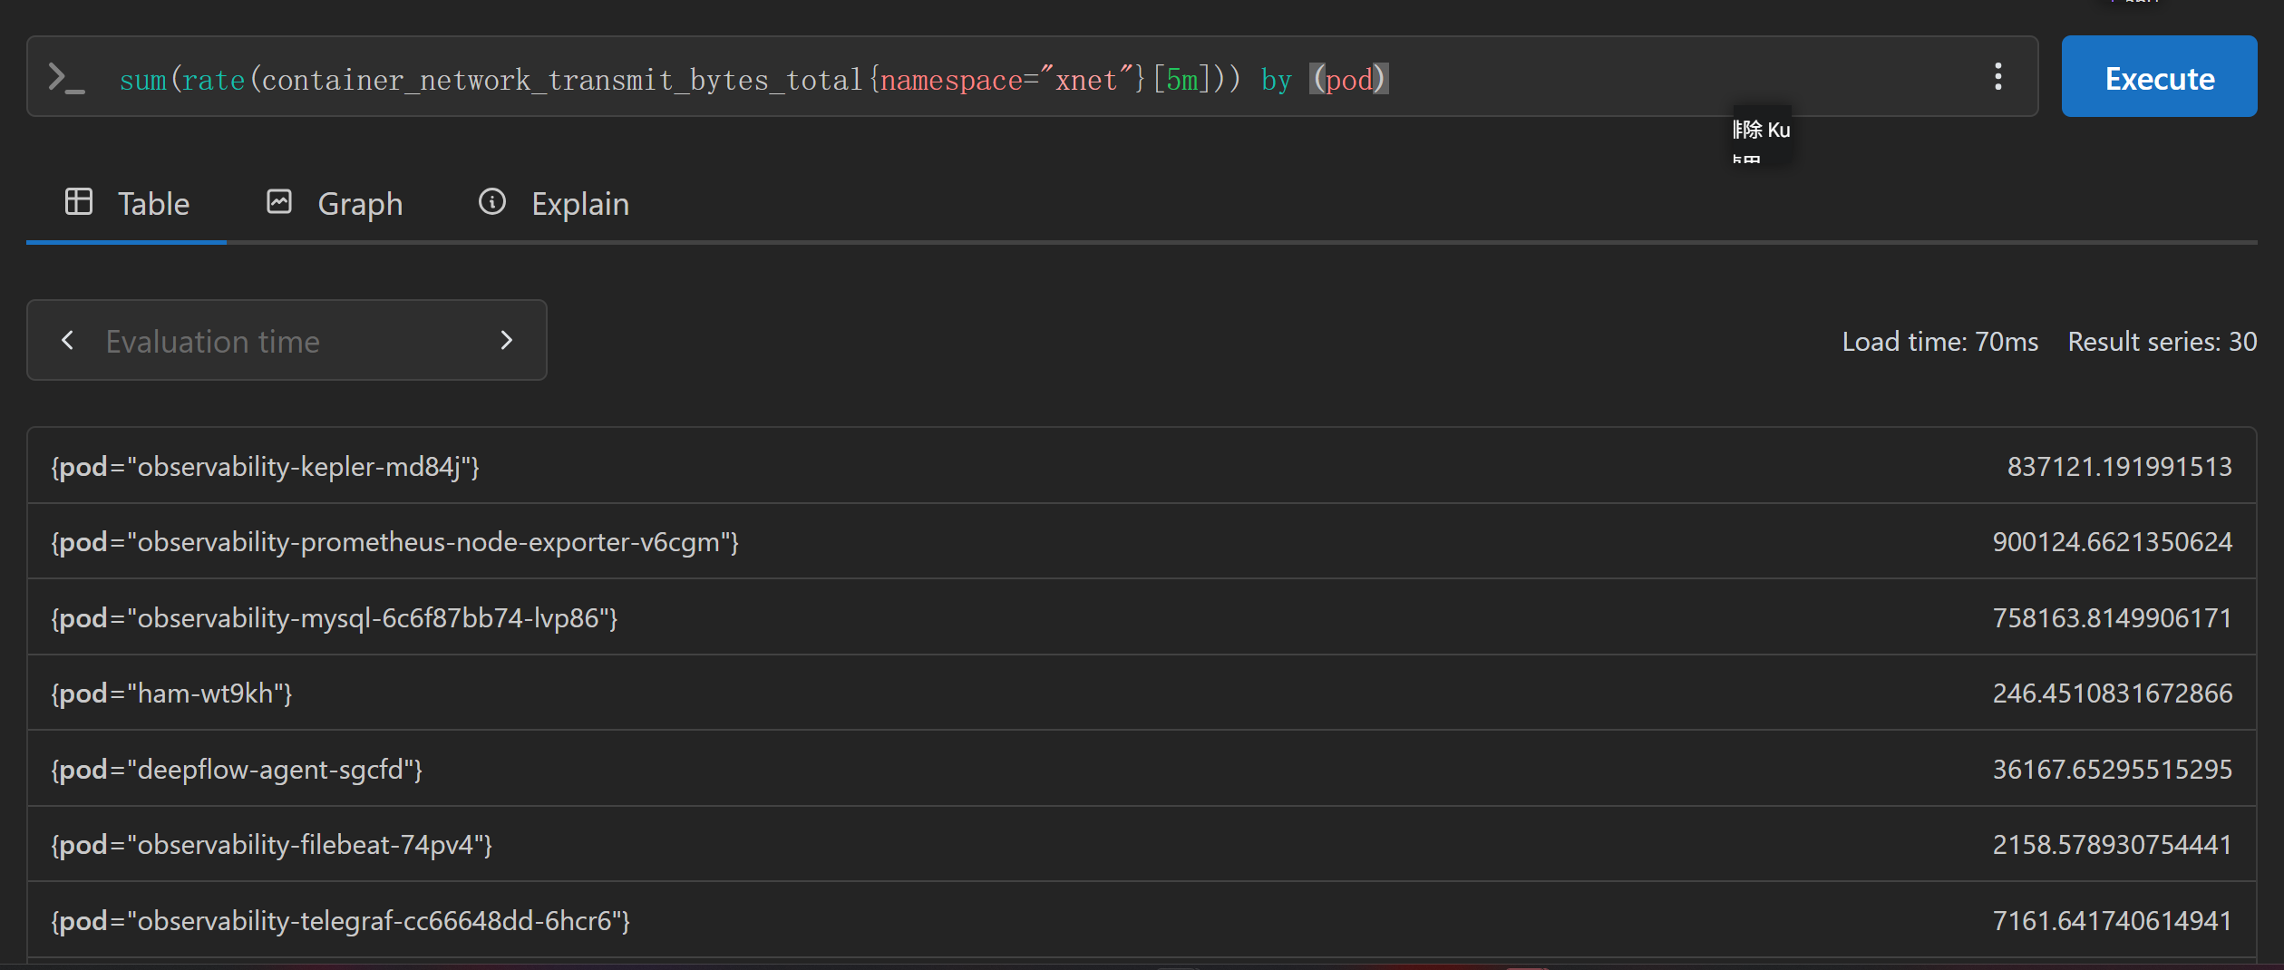Click the Load time: 70ms text
This screenshot has height=970, width=2284.
[1939, 342]
